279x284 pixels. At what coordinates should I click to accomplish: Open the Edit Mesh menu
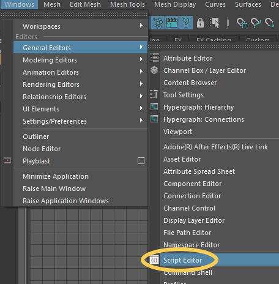click(85, 4)
